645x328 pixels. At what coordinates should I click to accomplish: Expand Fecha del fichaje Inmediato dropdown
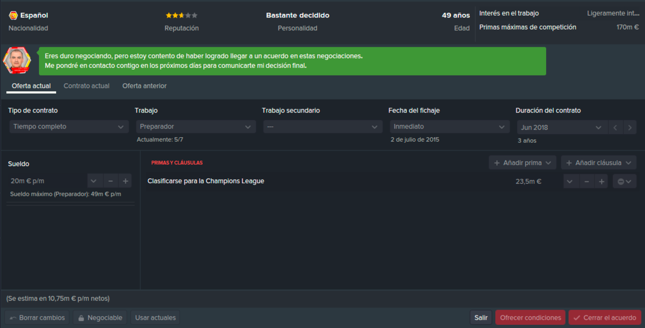click(449, 127)
